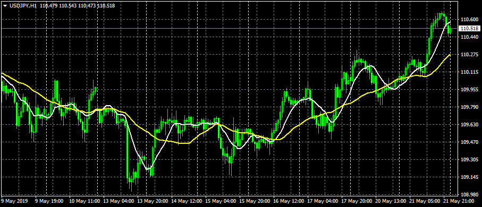Click the 16 May 12:00 time label
482x207 pixels.
[289, 201]
